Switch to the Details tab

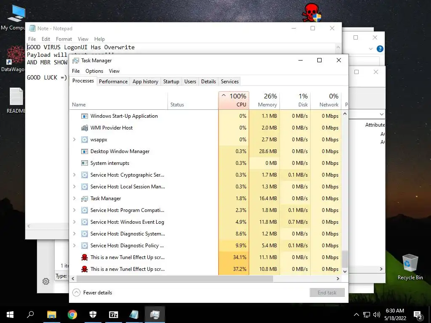pos(208,82)
